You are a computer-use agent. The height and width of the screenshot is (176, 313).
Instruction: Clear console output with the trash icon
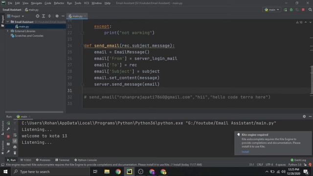pos(15,153)
